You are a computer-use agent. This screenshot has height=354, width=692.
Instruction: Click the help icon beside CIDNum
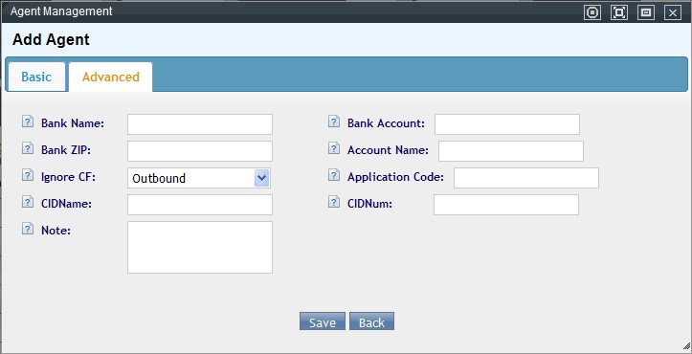(334, 202)
